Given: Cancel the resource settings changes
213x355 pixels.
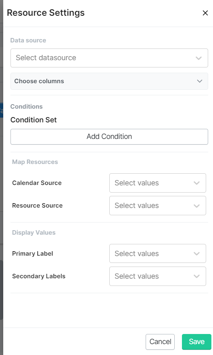Looking at the screenshot, I should 160,342.
